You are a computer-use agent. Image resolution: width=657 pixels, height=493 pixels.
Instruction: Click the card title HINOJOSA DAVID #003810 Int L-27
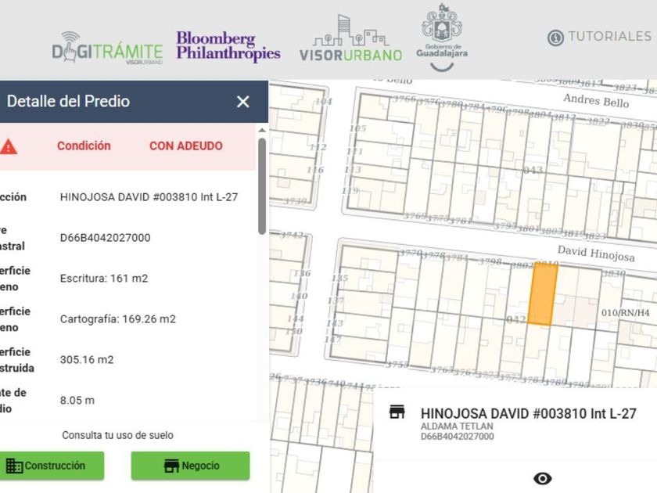click(529, 414)
